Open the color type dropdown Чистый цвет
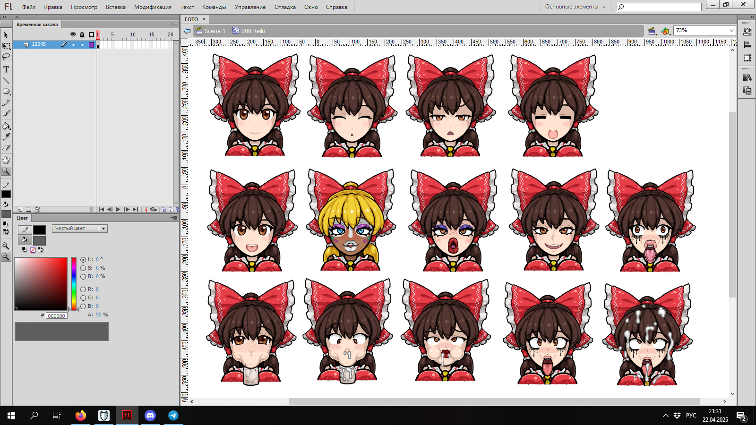The image size is (756, 425). (x=80, y=229)
